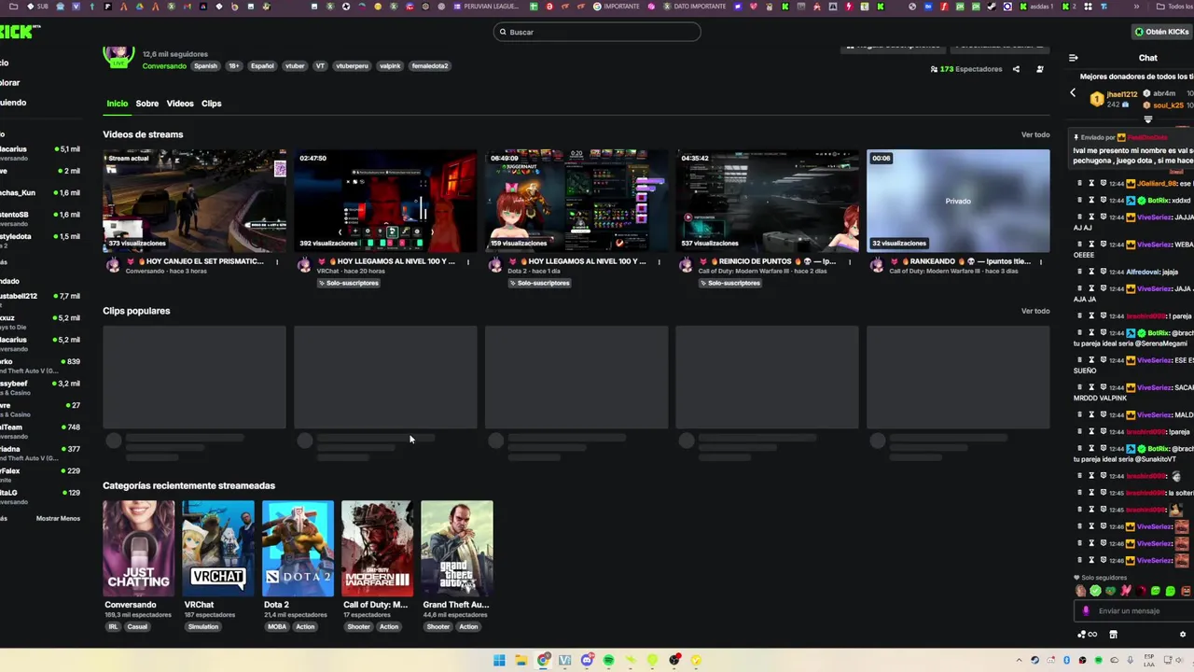Viewport: 1194px width, 672px height.
Task: Open the Clips tab
Action: 212,104
